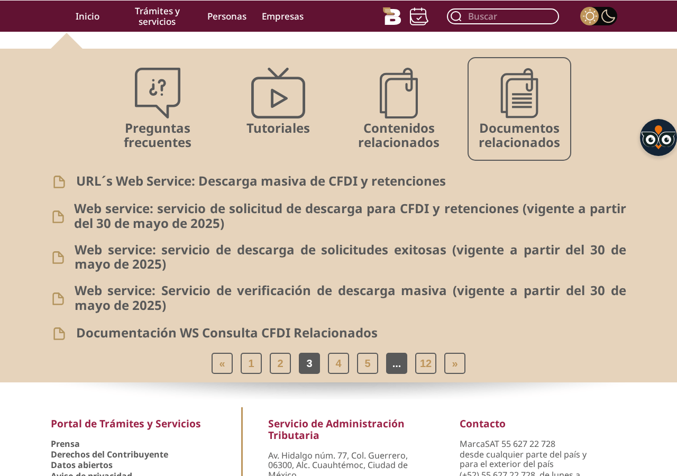The image size is (677, 476).
Task: Open the Datos abiertos footer link
Action: (81, 465)
